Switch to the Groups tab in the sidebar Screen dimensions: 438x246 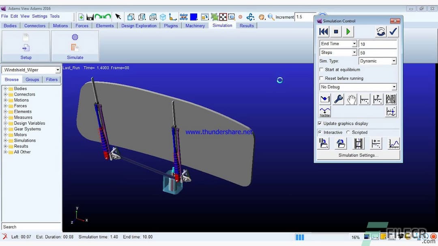coord(32,79)
